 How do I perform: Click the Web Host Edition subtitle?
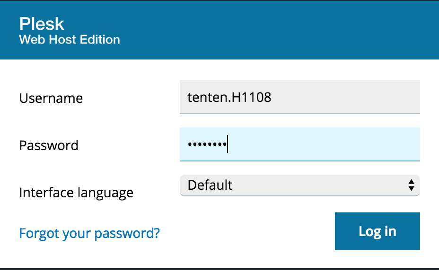click(x=70, y=39)
